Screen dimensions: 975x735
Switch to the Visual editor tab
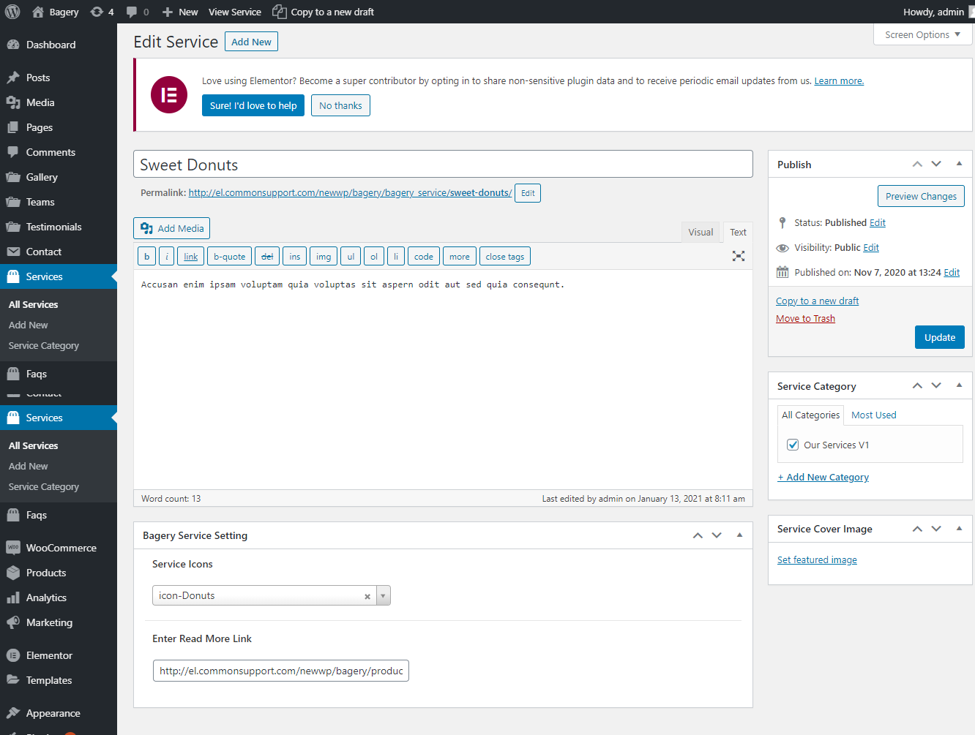(700, 232)
